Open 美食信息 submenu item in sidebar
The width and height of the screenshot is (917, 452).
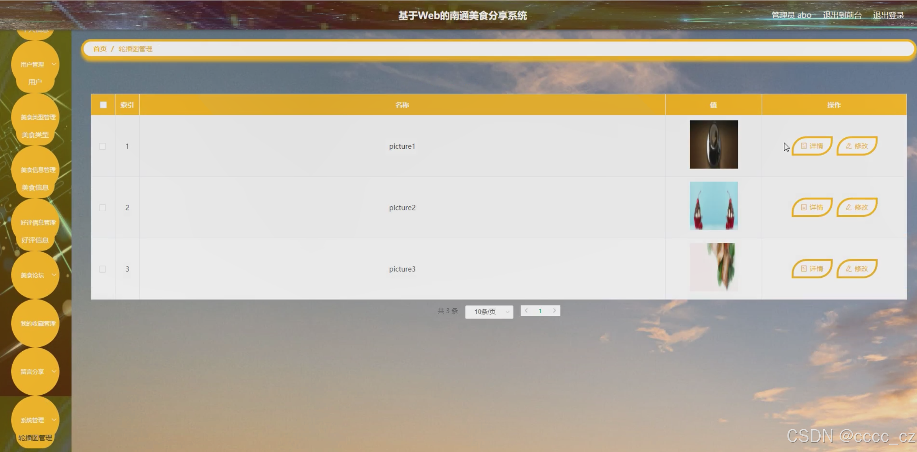(35, 187)
